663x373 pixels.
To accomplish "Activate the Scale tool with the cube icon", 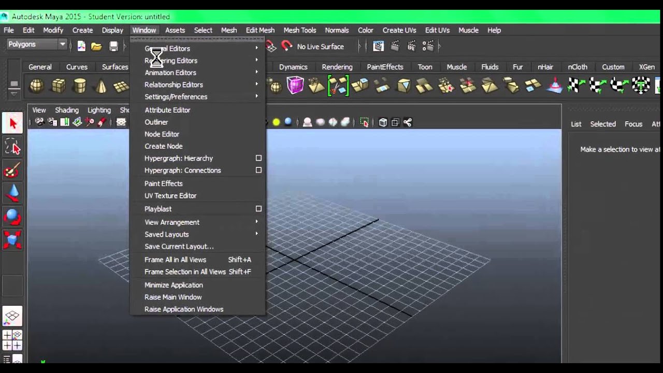I will pos(13,240).
